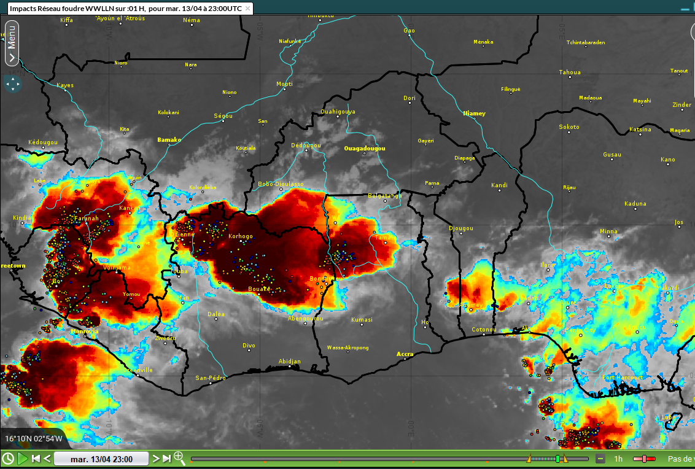Go back one time step
The image size is (695, 469).
pyautogui.click(x=47, y=459)
